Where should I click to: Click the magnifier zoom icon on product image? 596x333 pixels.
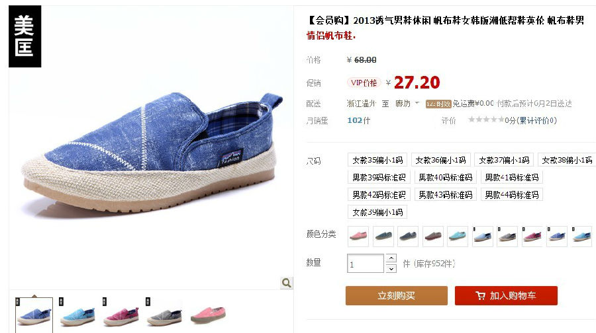(287, 283)
